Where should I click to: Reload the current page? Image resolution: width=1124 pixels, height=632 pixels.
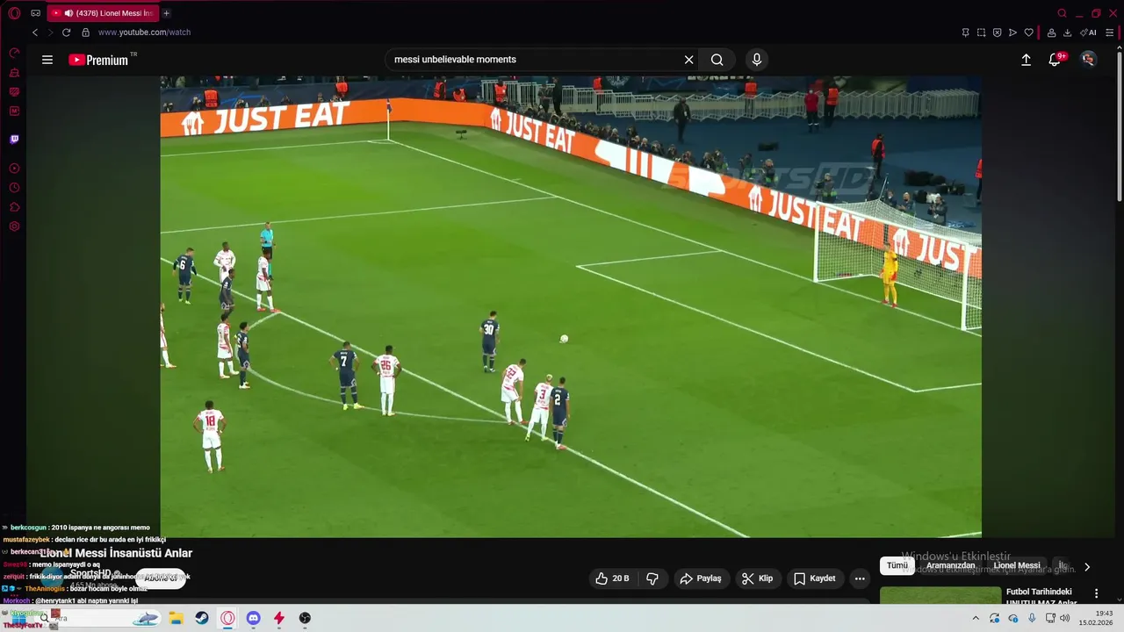tap(66, 32)
